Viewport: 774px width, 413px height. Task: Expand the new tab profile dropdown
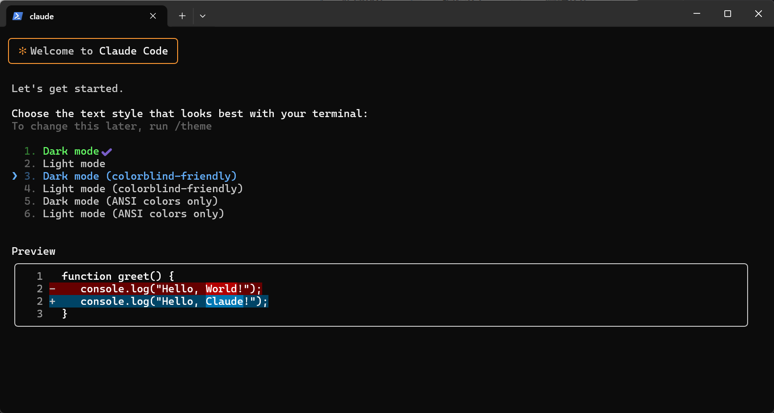(x=203, y=16)
